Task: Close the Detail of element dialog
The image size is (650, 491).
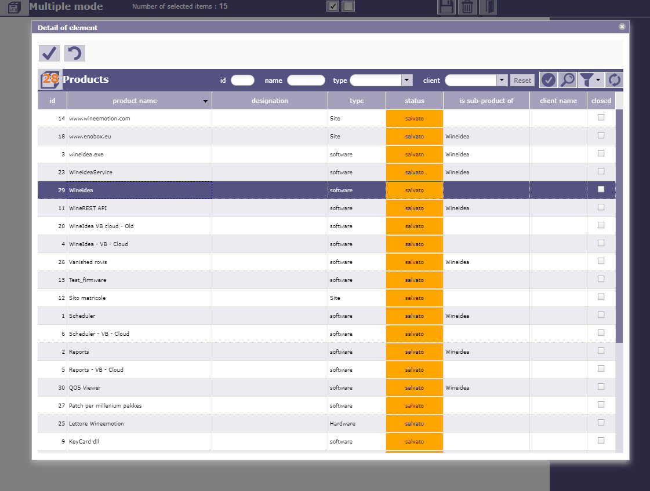Action: click(x=622, y=27)
